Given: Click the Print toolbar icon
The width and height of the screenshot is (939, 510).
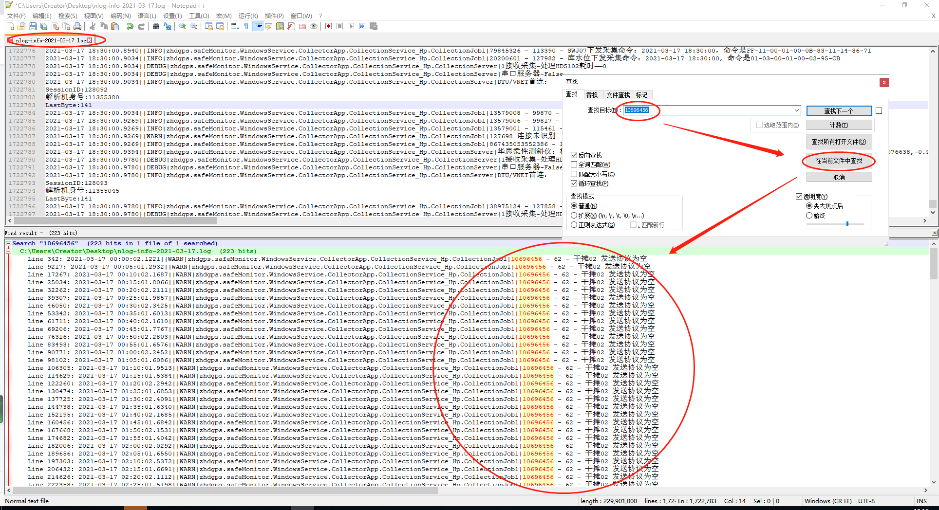Looking at the screenshot, I should coord(77,26).
